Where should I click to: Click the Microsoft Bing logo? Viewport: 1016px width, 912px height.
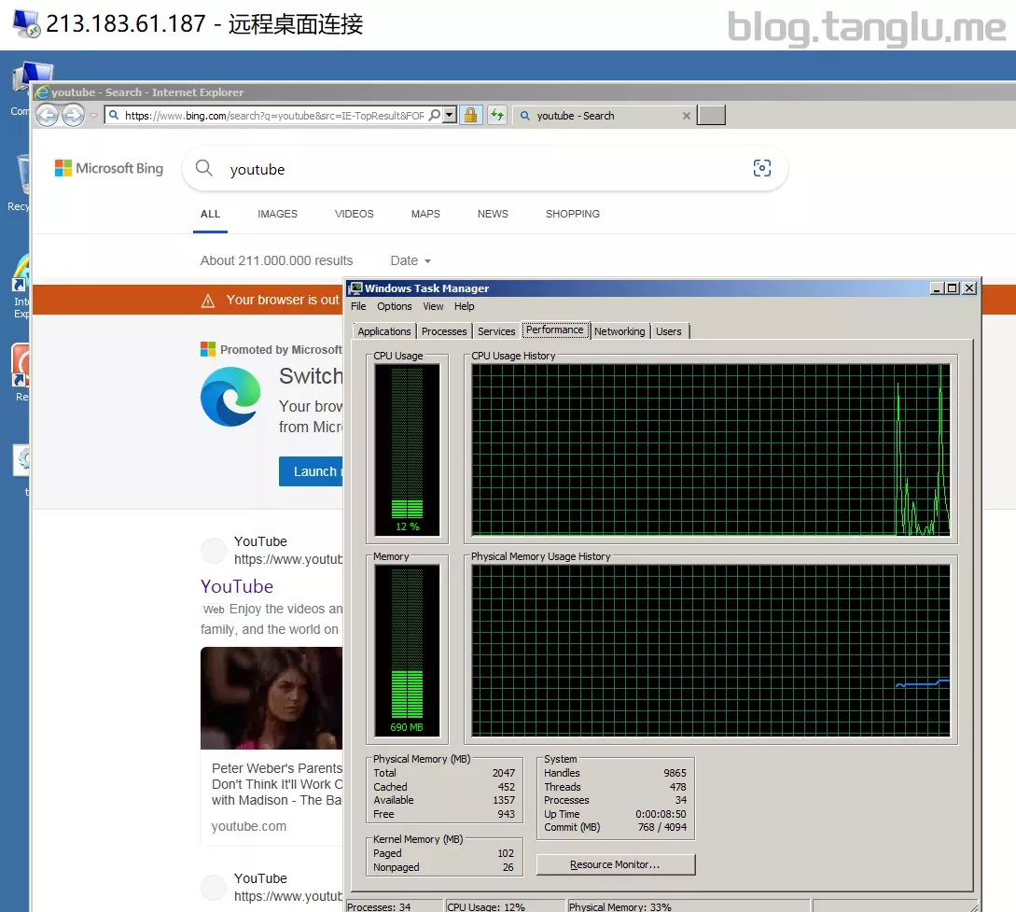tap(109, 169)
